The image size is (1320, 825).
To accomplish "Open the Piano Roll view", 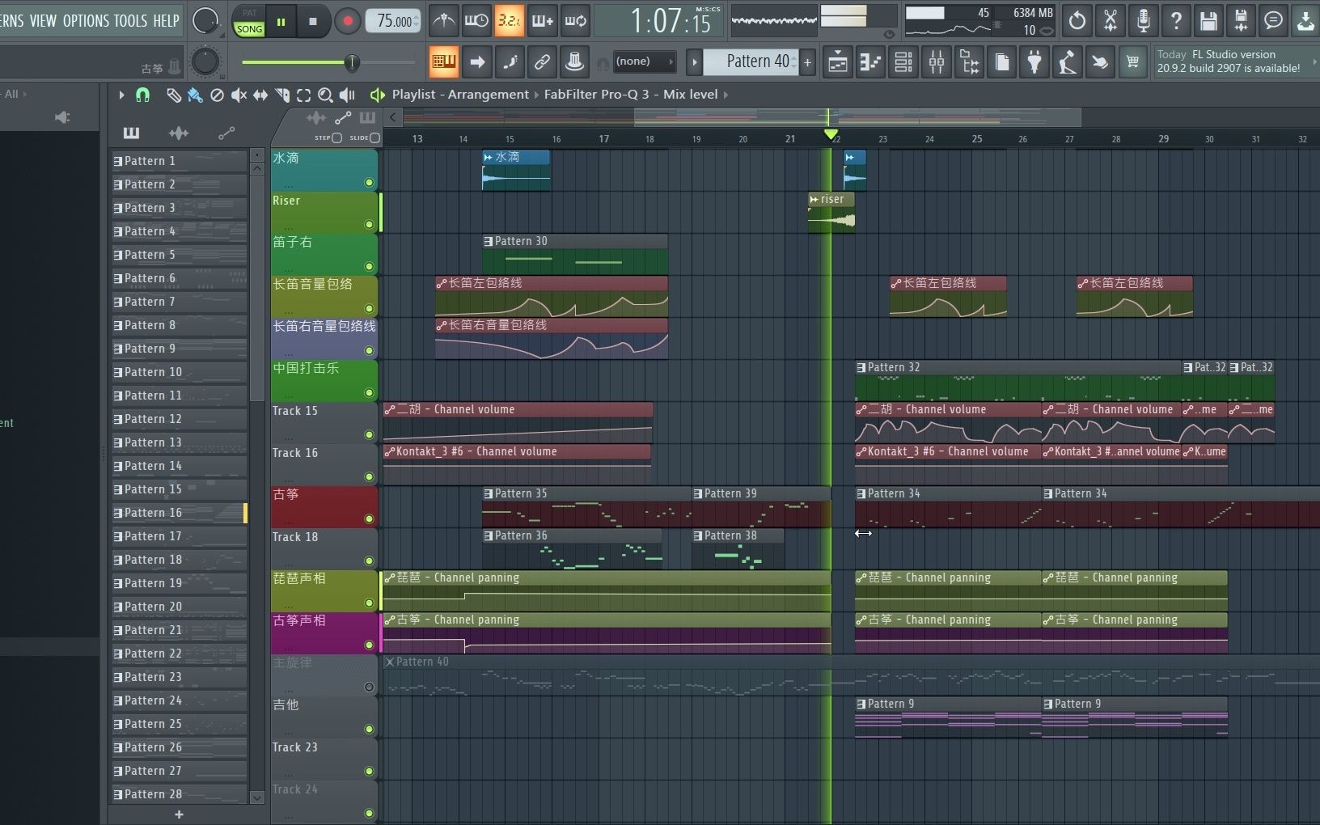I will tap(870, 61).
